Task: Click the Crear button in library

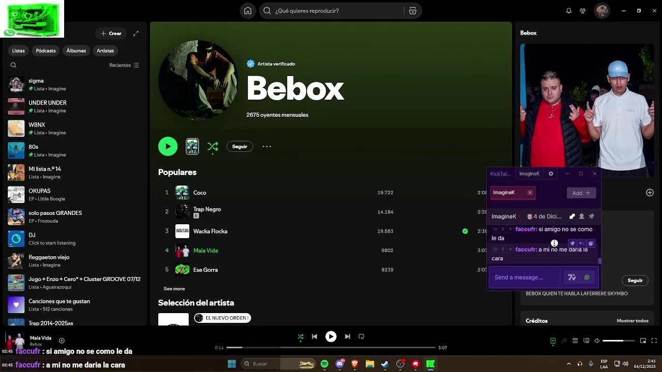Action: 111,33
